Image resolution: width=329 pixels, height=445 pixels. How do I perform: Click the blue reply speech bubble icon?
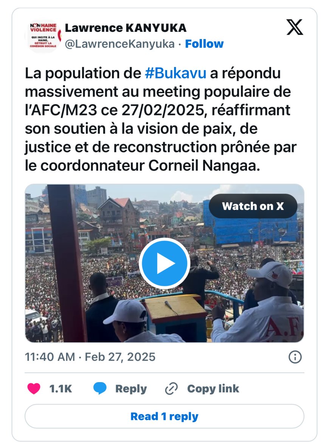pyautogui.click(x=100, y=388)
